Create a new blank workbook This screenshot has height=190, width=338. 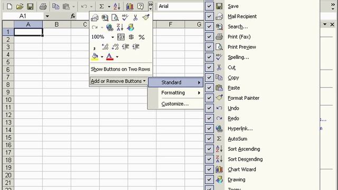(10, 6)
